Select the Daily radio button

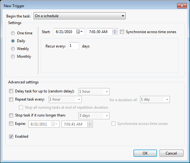13,41
